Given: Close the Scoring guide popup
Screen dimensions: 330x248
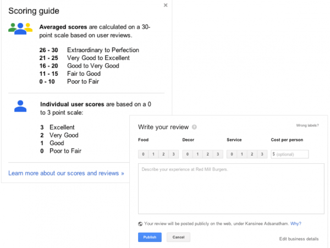Looking at the screenshot, I should coord(166,5).
